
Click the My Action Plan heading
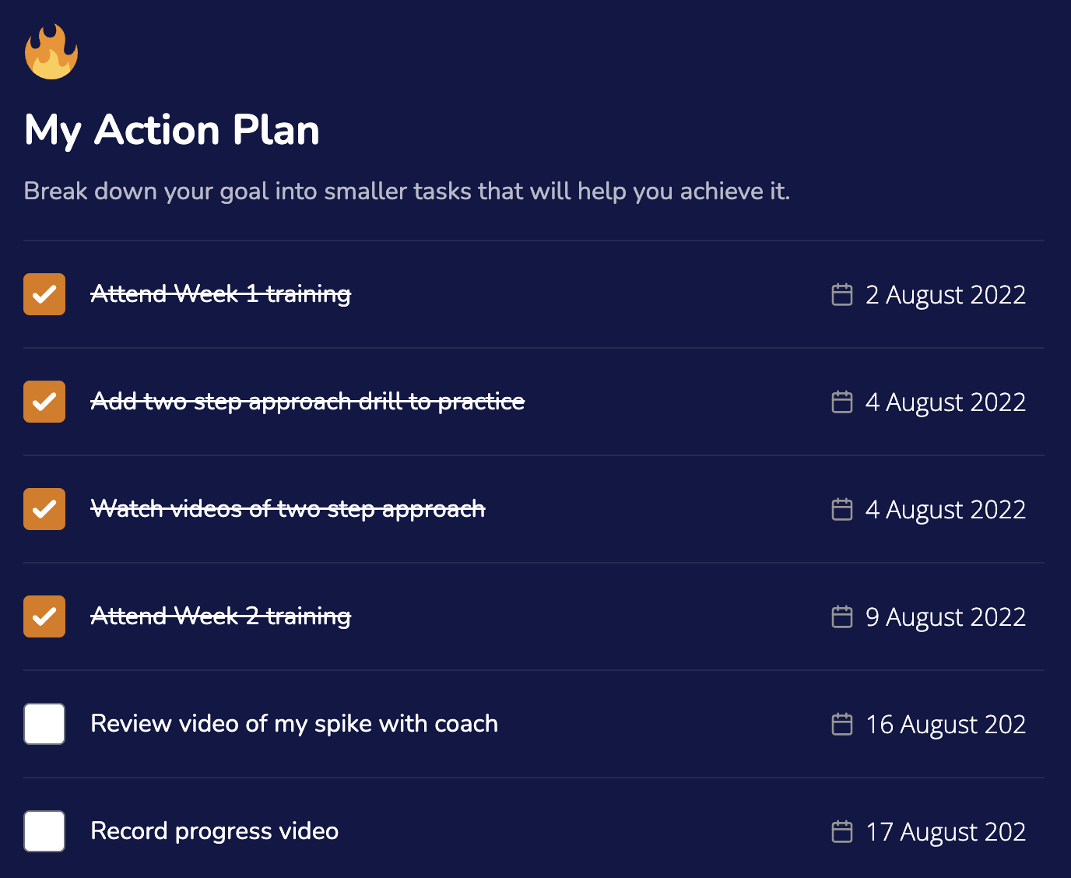pyautogui.click(x=172, y=130)
